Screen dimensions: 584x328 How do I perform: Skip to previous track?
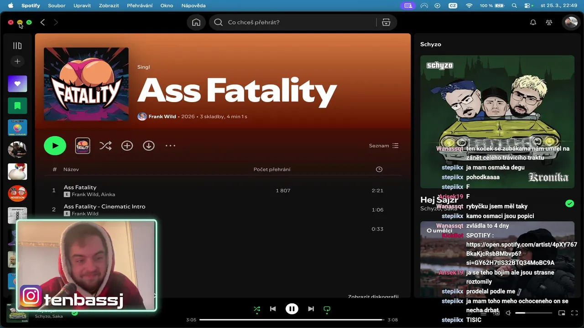pyautogui.click(x=273, y=309)
